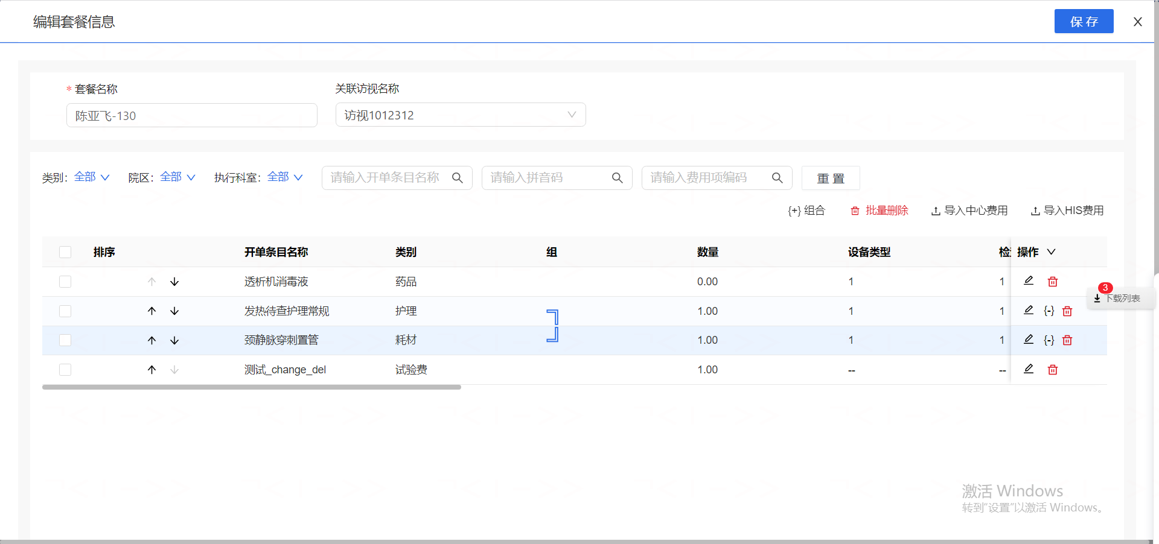
Task: Open the 类别 filter dropdown
Action: pyautogui.click(x=92, y=177)
